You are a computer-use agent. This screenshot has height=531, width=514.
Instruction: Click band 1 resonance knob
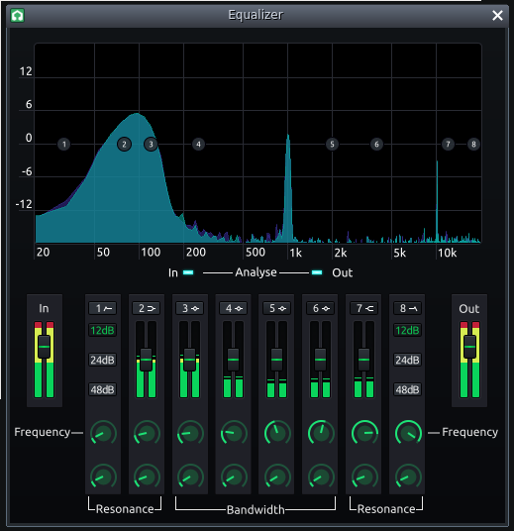tap(103, 477)
